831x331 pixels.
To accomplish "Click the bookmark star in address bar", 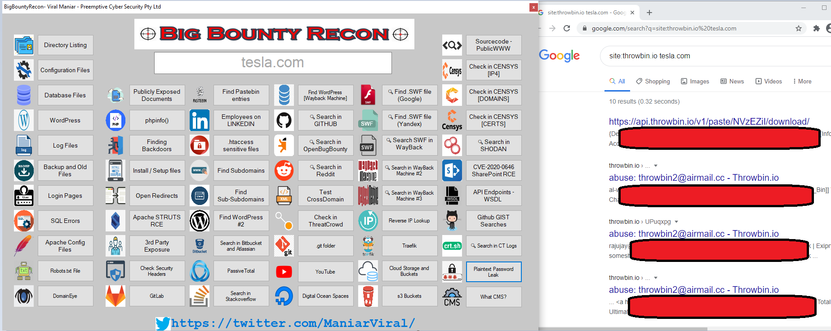I will point(799,28).
